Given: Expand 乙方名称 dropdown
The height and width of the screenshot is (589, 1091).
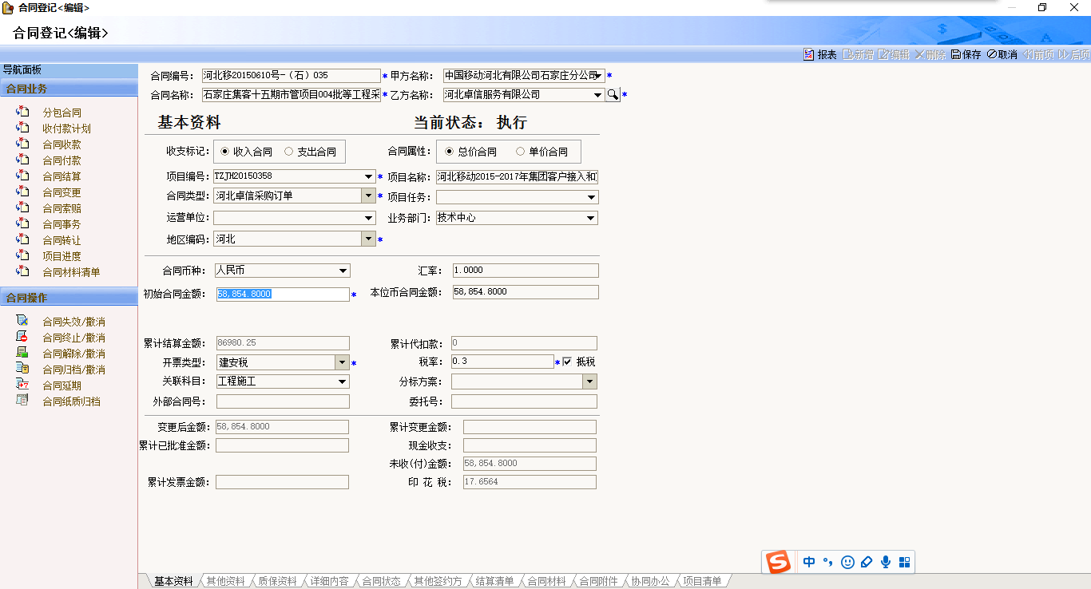Looking at the screenshot, I should [x=597, y=95].
